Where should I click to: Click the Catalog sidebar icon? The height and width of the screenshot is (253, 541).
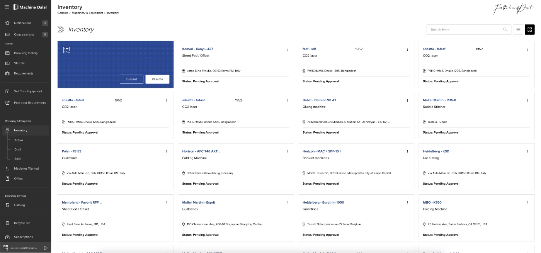(7, 205)
